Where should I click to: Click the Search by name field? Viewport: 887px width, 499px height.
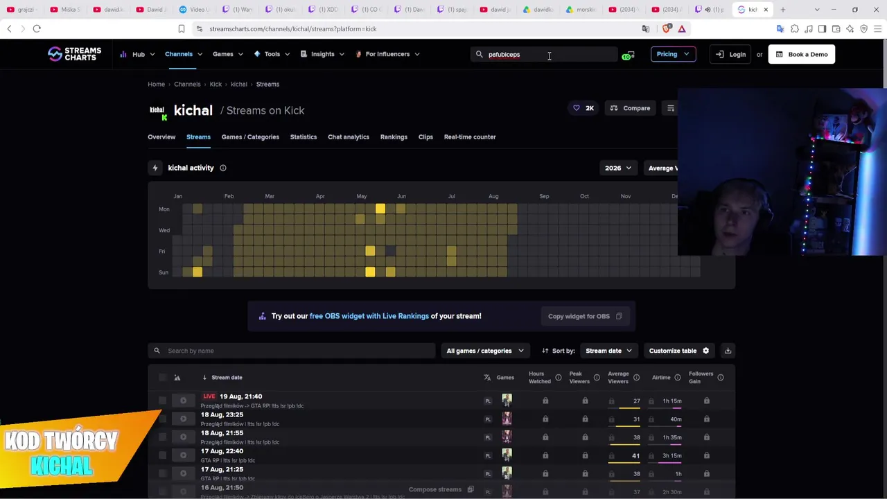pyautogui.click(x=291, y=351)
